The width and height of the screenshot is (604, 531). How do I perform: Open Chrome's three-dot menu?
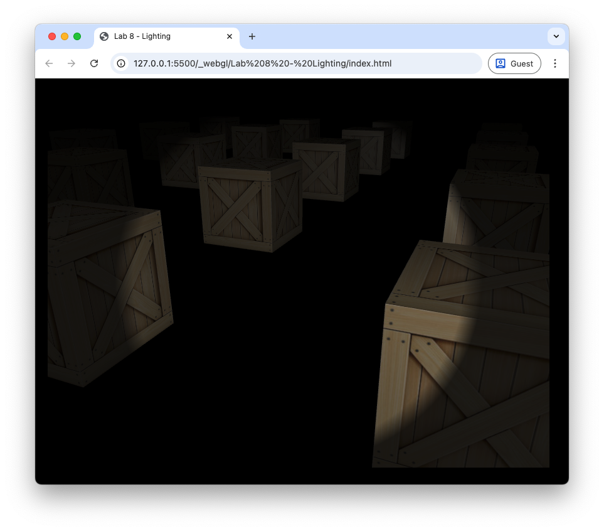[554, 63]
